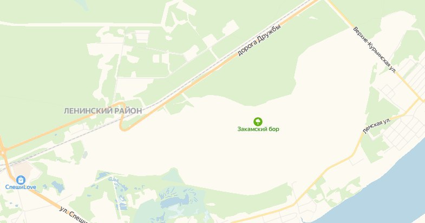Click the beige building block above СпешиLove
This screenshot has width=425, height=223.
[x=22, y=169]
